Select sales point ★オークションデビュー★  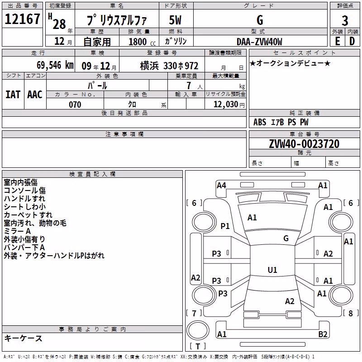(x=290, y=63)
